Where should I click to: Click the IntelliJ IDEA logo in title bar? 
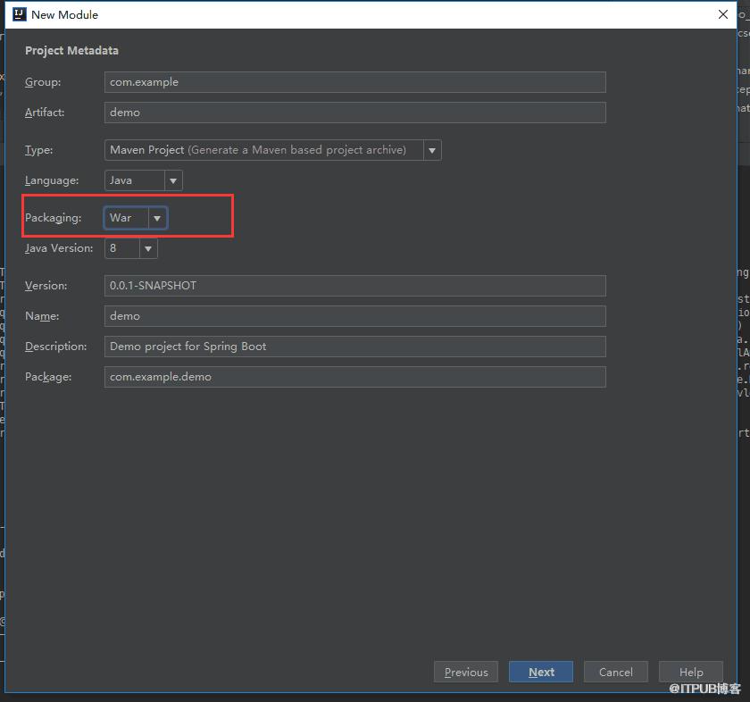click(19, 14)
